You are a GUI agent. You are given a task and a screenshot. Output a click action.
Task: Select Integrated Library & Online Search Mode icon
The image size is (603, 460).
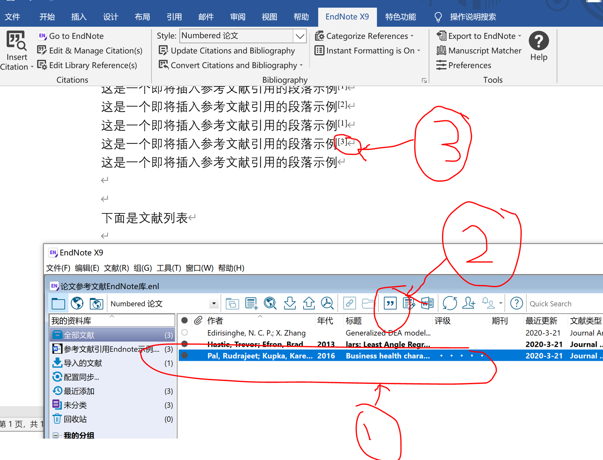96,304
